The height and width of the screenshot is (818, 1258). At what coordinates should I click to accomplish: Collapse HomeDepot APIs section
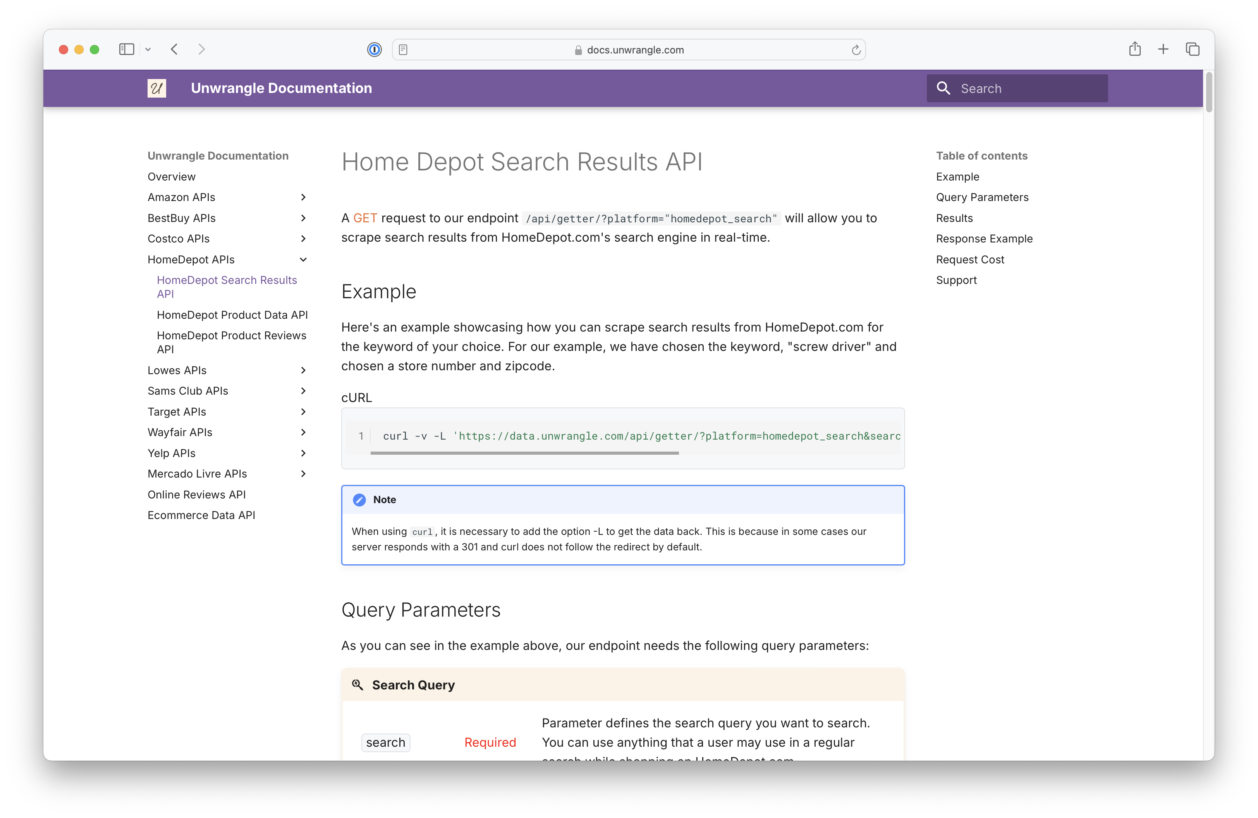303,259
